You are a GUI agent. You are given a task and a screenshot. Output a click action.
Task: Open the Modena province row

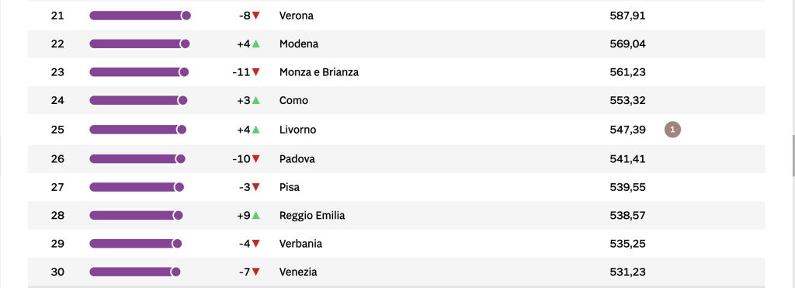click(x=396, y=43)
